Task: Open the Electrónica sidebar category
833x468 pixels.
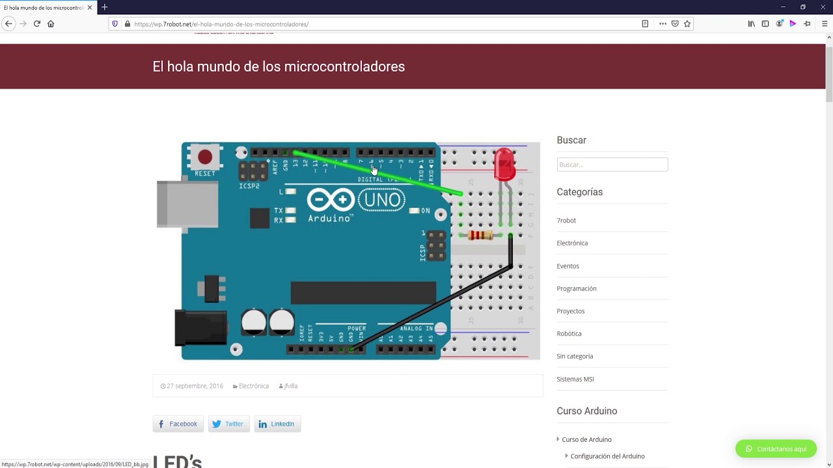Action: pyautogui.click(x=572, y=243)
